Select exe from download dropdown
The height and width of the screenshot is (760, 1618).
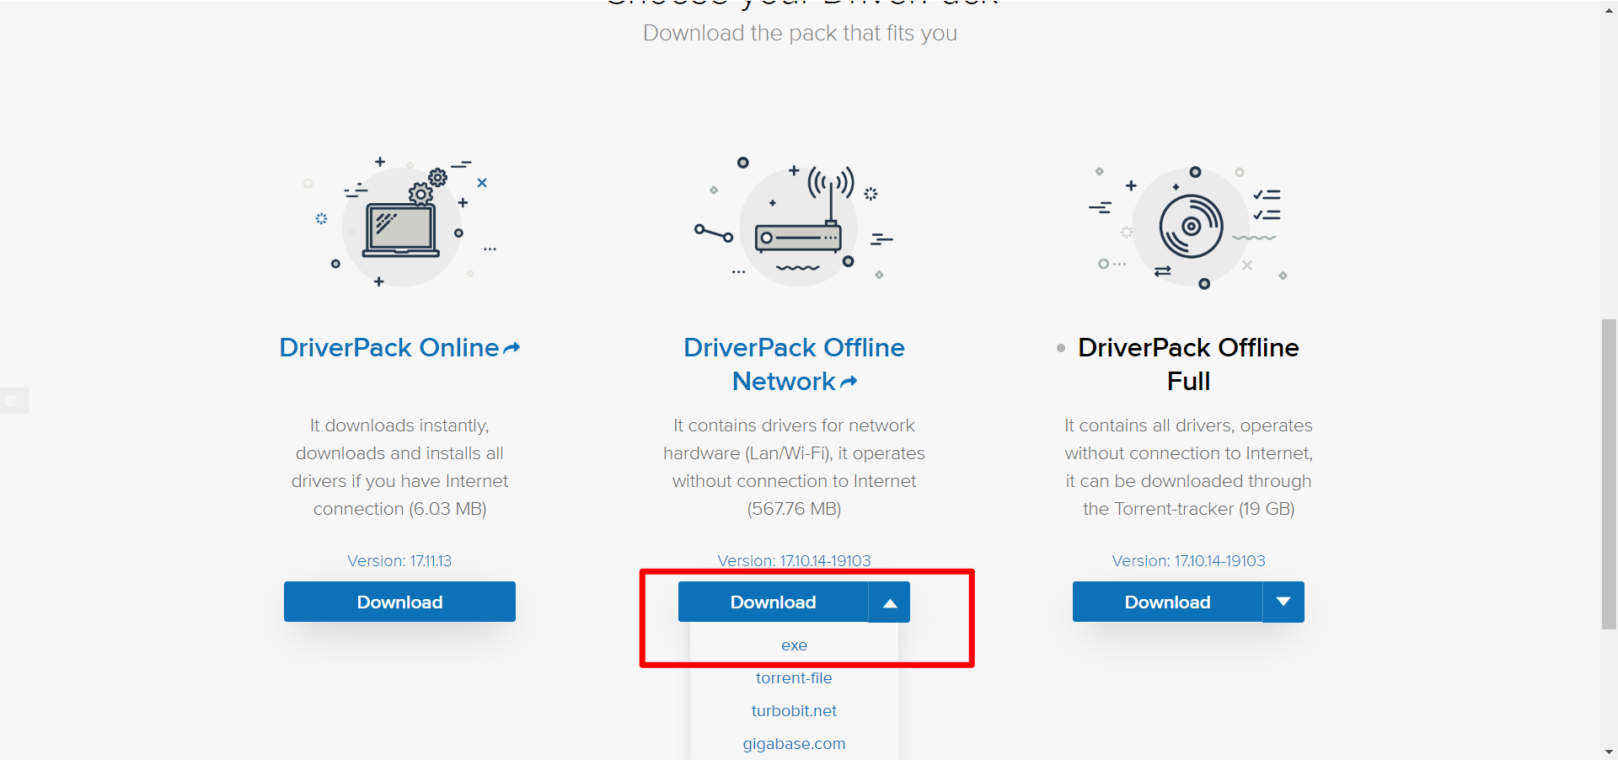point(794,645)
